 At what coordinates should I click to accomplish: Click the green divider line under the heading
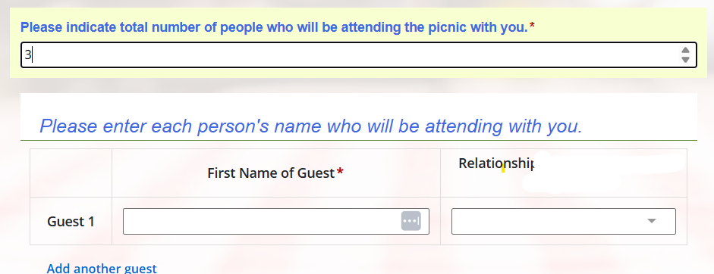click(359, 141)
